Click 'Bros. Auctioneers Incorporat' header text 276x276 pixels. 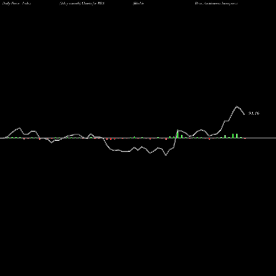coord(216,3)
